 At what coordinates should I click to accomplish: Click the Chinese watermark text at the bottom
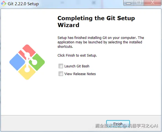pos(127,126)
